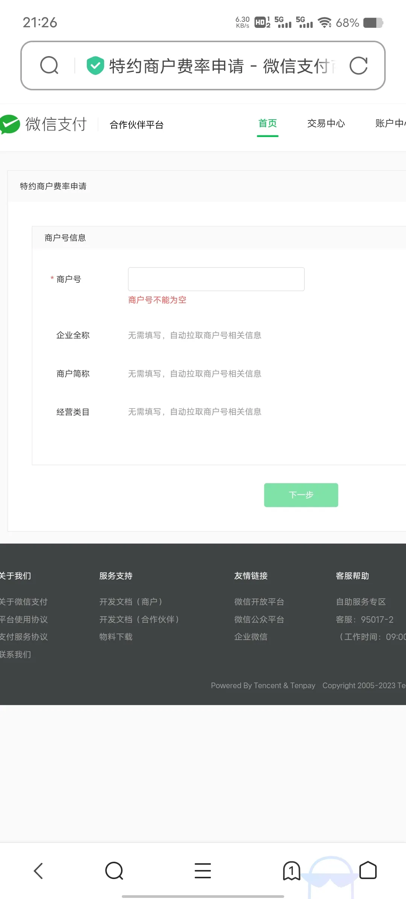Click the Copyright 2005-2023 text
Image resolution: width=406 pixels, height=899 pixels.
tap(364, 686)
